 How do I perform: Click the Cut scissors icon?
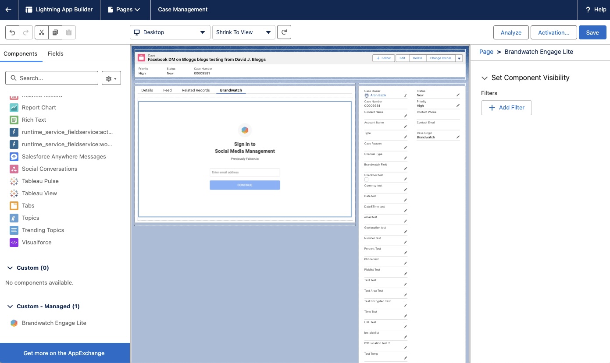click(42, 32)
